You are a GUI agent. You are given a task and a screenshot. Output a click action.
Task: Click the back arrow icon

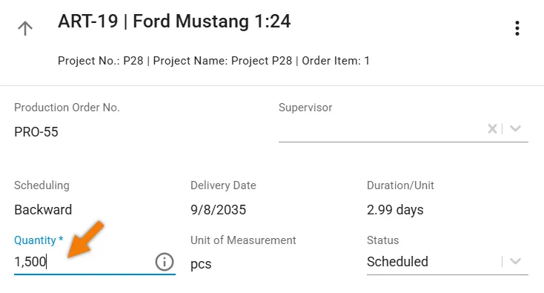25,28
